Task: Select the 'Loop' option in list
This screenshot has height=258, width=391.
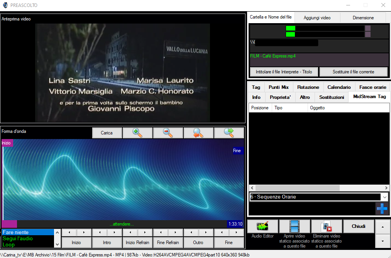Action: coord(9,244)
